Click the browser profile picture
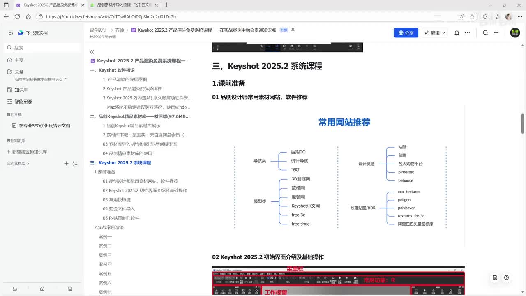This screenshot has width=526, height=296. 509,17
